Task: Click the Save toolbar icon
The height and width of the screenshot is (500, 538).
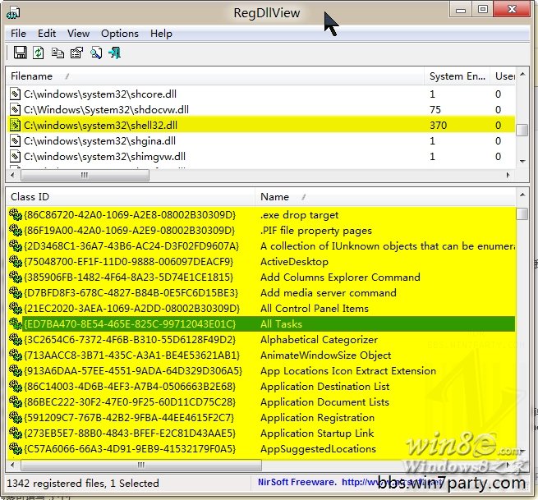Action: [20, 53]
